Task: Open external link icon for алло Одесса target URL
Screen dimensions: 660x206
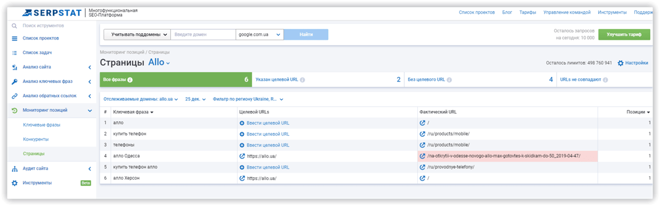Action: click(242, 156)
